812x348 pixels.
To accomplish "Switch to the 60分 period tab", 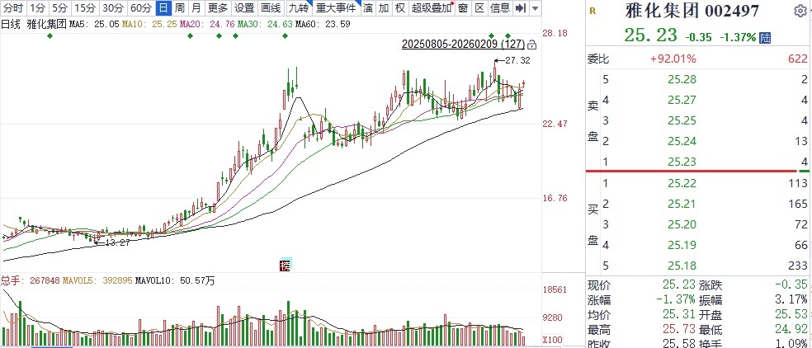I will pos(140,8).
